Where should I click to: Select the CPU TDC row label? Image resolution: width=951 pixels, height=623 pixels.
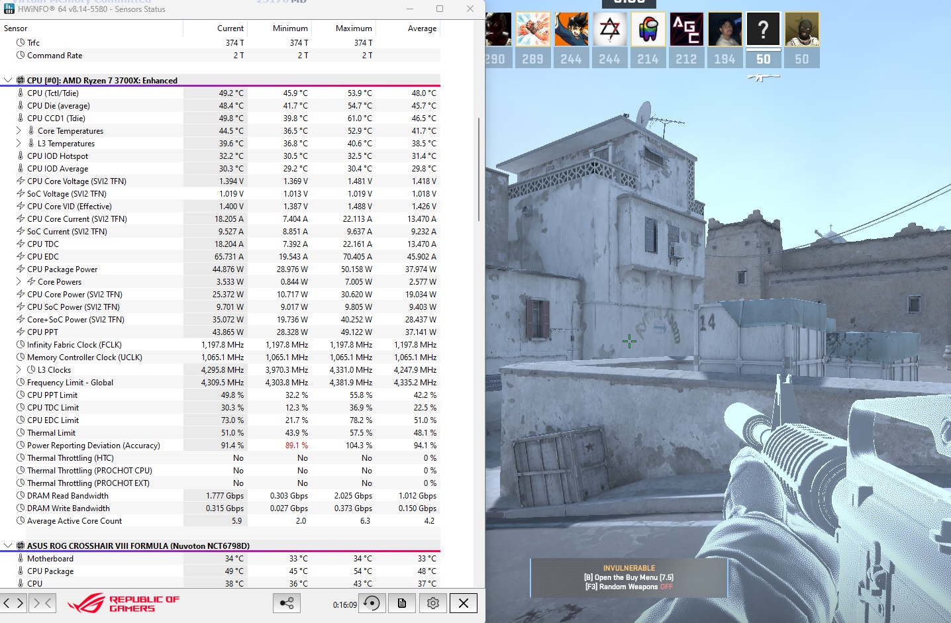pos(43,244)
